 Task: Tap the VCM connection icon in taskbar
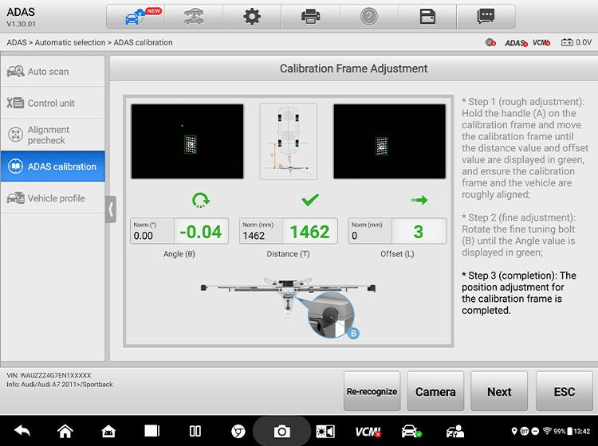[368, 431]
